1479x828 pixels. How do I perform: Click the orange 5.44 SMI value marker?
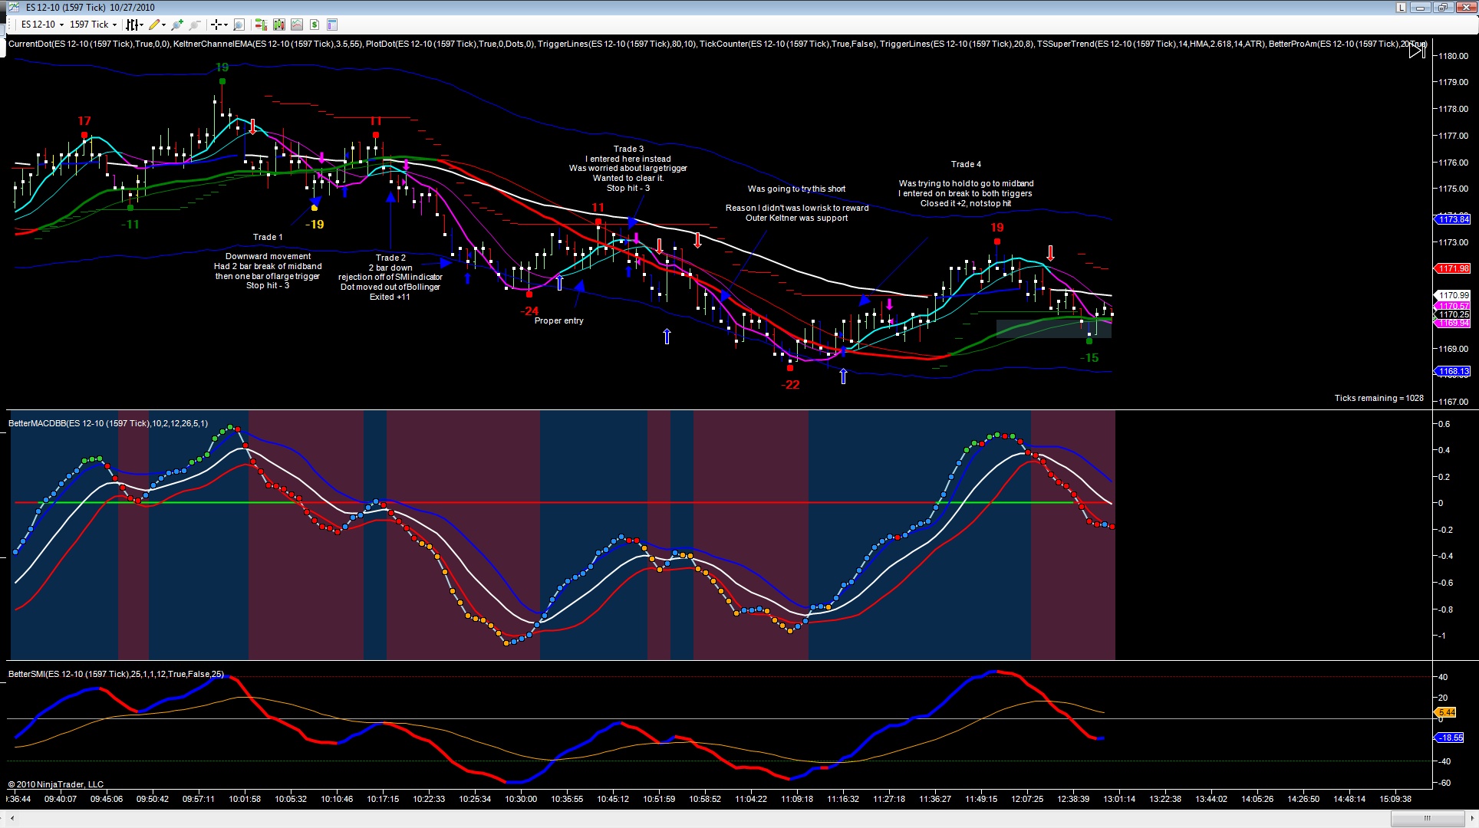pos(1446,712)
